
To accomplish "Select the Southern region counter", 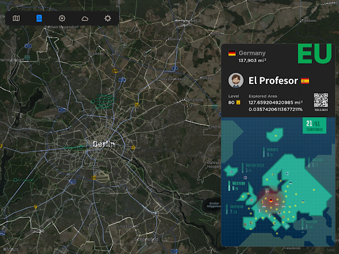I will click(235, 209).
